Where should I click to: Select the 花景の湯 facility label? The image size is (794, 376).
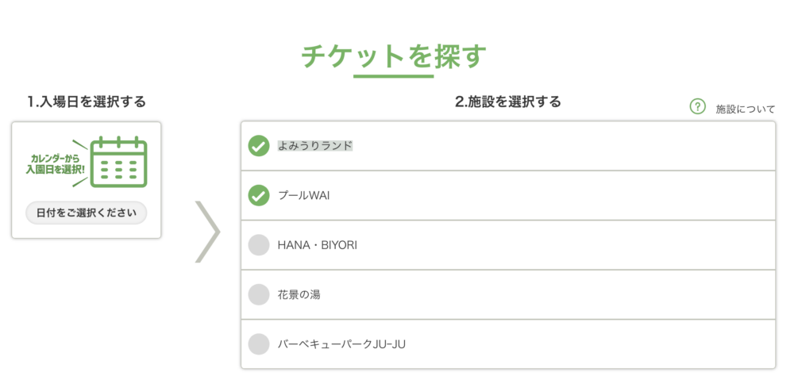pos(299,294)
